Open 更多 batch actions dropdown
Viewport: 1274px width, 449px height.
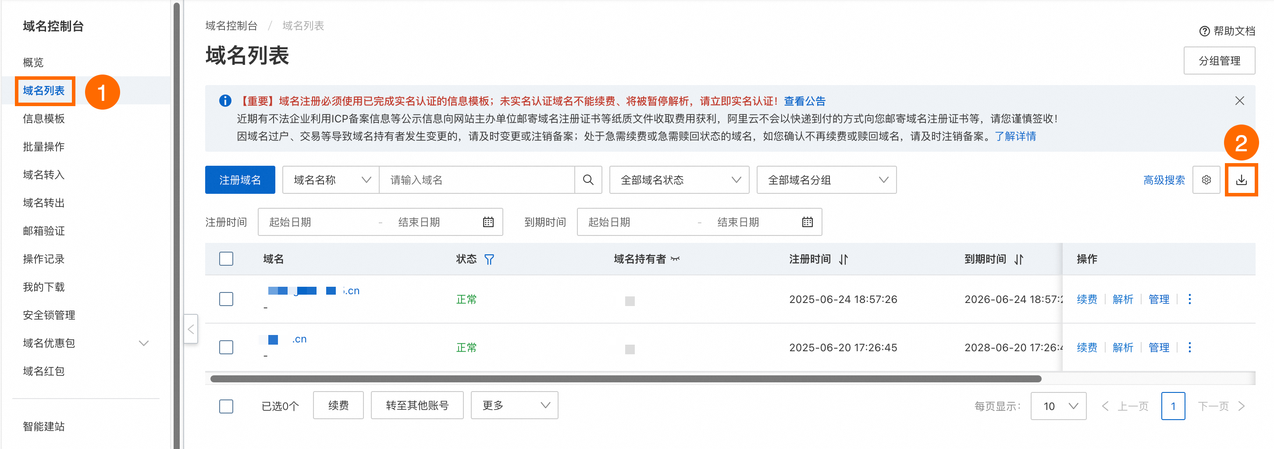point(514,406)
